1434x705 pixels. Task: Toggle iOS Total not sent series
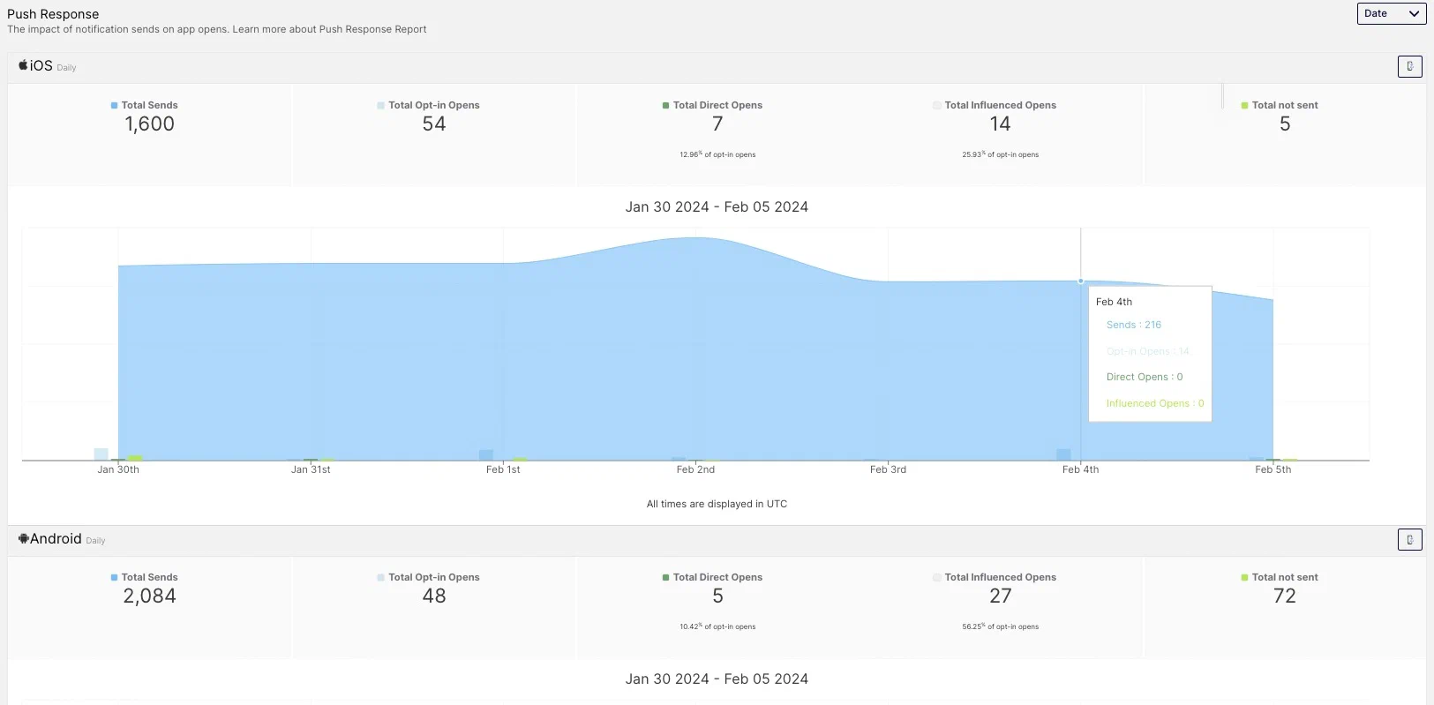[1284, 105]
